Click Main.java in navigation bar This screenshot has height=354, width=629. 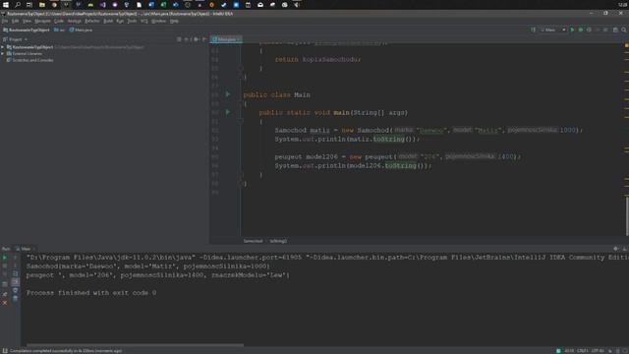tap(81, 30)
